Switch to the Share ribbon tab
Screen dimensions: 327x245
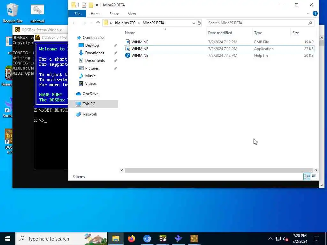(x=114, y=14)
